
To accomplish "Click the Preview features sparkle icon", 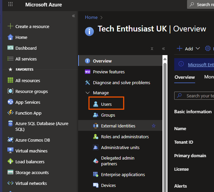I will pyautogui.click(x=88, y=72).
